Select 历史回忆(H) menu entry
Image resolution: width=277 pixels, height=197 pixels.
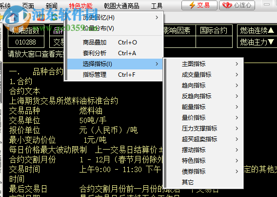(x=115, y=18)
